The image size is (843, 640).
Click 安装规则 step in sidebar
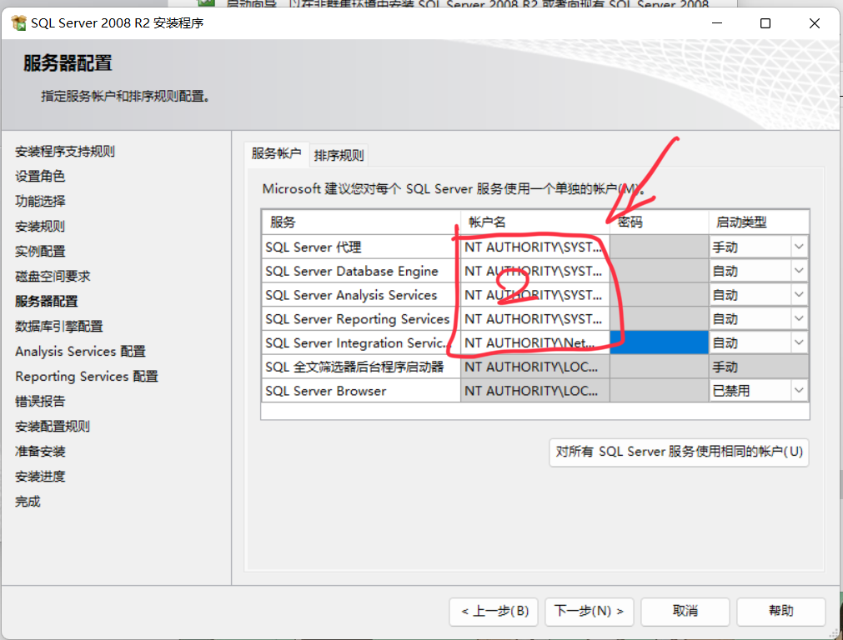point(40,226)
